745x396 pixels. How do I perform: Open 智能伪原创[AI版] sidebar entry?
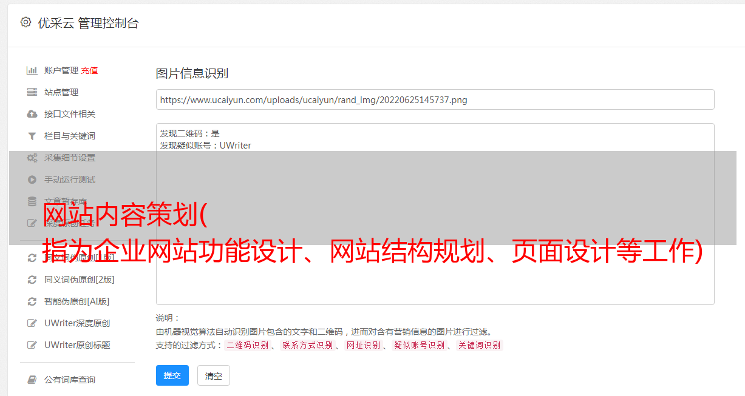tap(77, 301)
